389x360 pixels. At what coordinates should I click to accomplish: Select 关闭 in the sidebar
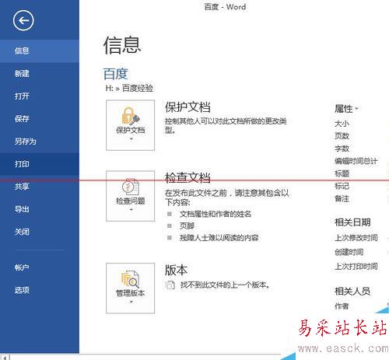point(40,232)
